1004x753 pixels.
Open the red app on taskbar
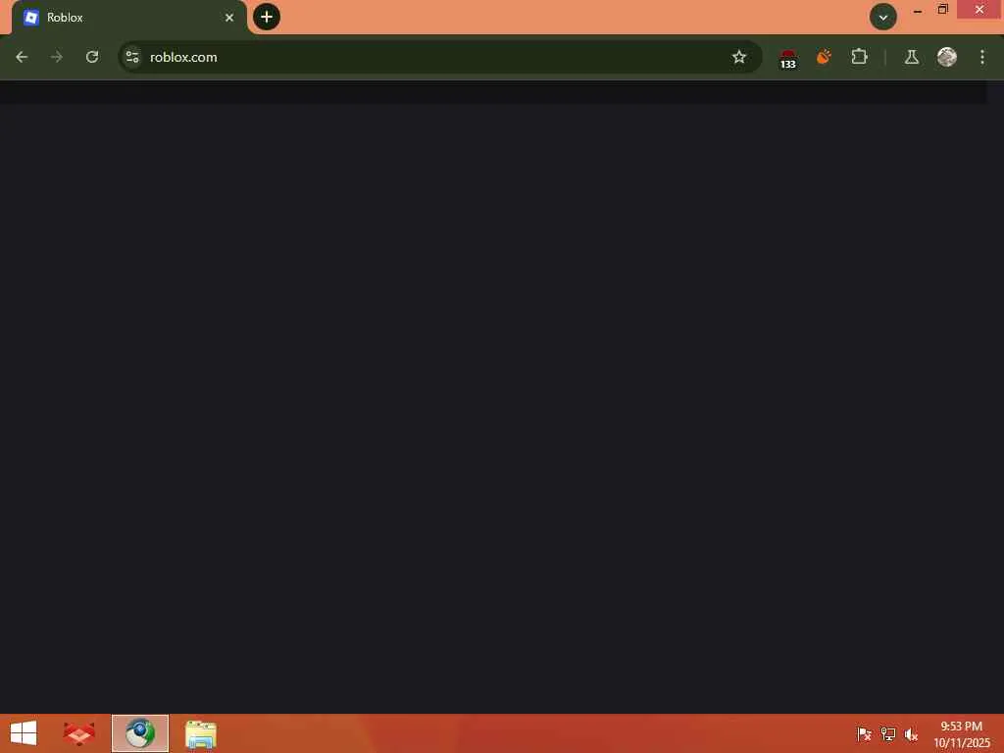78,733
